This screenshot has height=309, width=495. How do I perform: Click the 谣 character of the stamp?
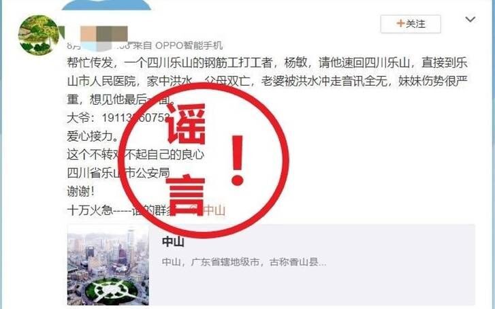tap(187, 124)
